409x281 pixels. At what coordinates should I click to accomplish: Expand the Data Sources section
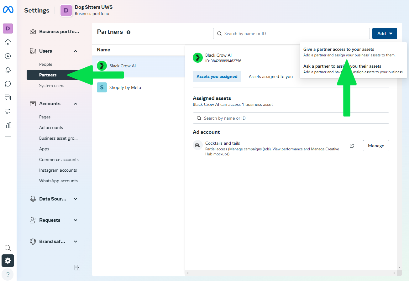click(x=76, y=199)
